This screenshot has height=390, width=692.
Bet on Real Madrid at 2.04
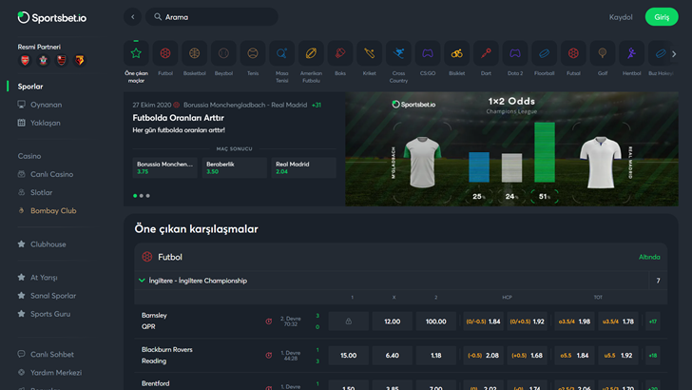tap(303, 167)
